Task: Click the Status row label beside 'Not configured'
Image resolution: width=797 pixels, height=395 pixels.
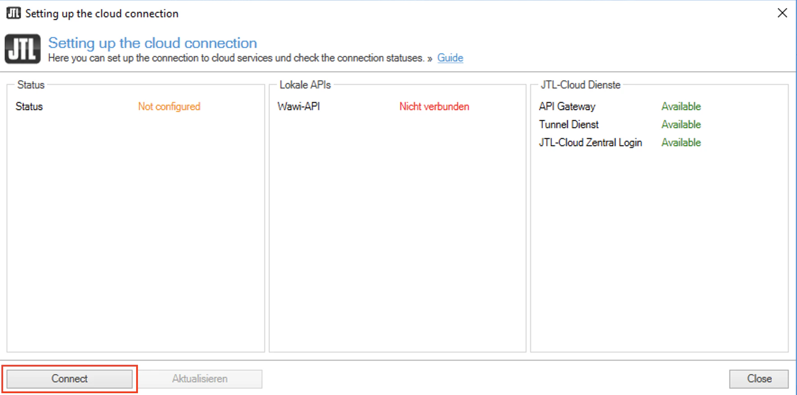Action: click(x=29, y=106)
